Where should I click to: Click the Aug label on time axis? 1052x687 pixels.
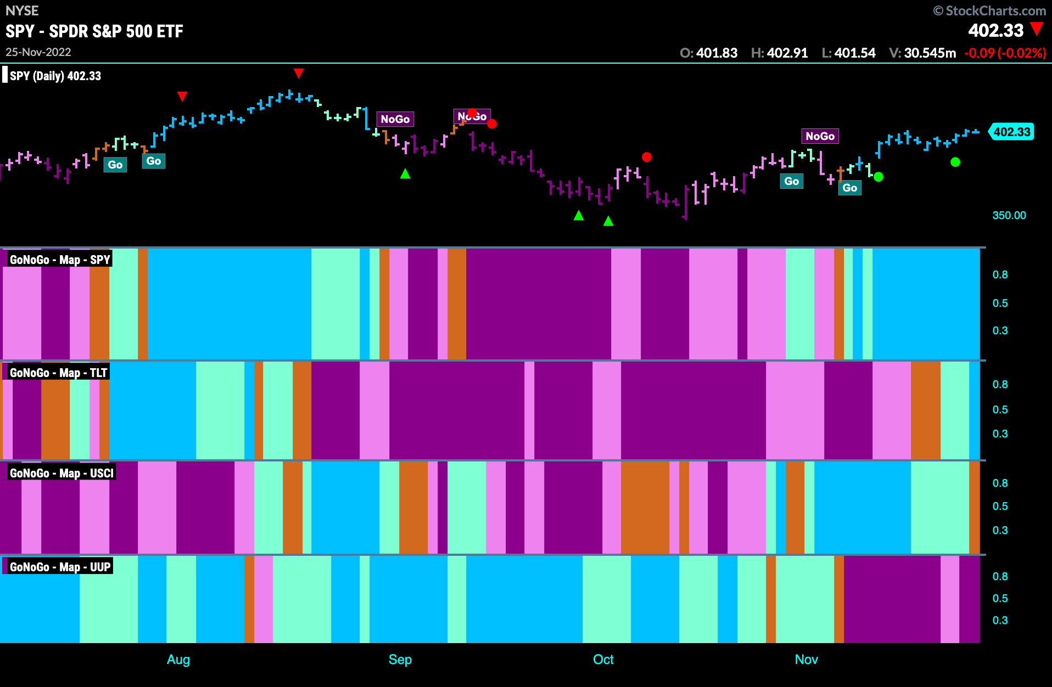(x=178, y=660)
